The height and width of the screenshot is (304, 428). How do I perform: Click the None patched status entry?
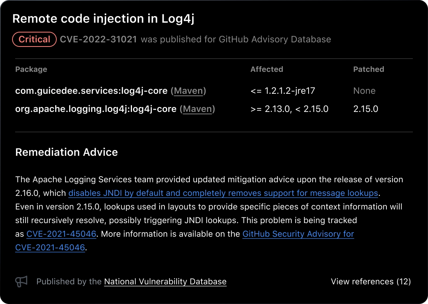pyautogui.click(x=364, y=91)
